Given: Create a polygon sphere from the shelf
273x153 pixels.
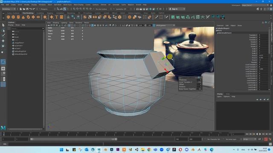Looking at the screenshot, I should pyautogui.click(x=9, y=17).
